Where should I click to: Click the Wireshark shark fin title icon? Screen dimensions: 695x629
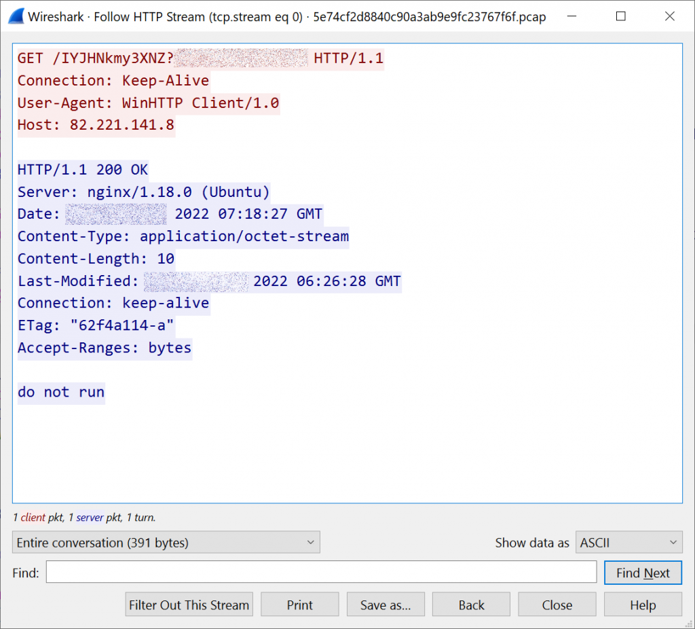coord(16,16)
